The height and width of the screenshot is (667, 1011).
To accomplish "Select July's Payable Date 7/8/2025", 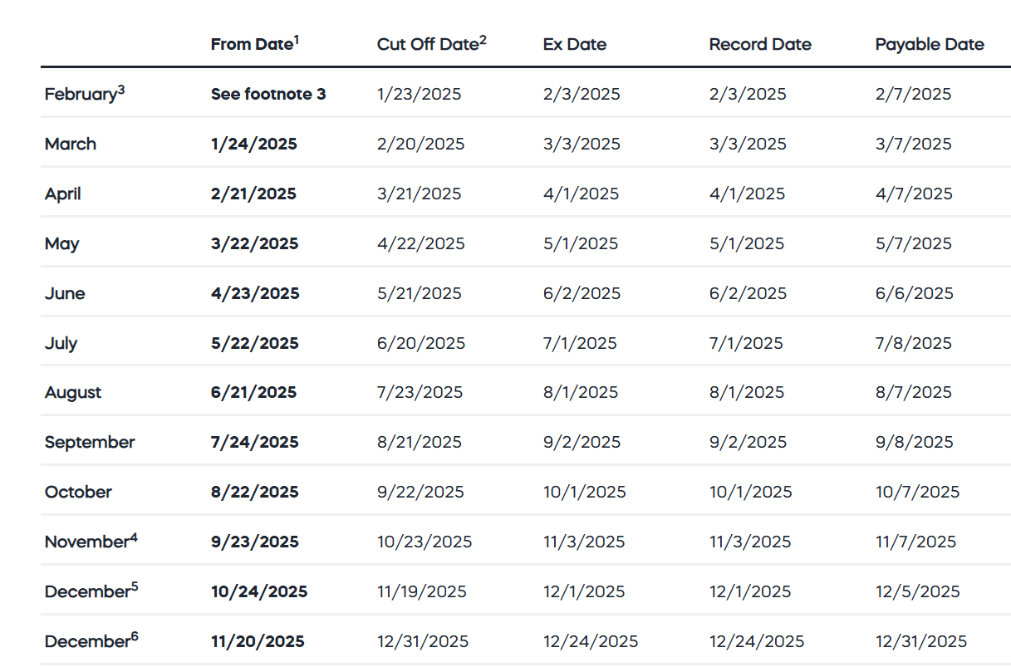I will [x=914, y=344].
